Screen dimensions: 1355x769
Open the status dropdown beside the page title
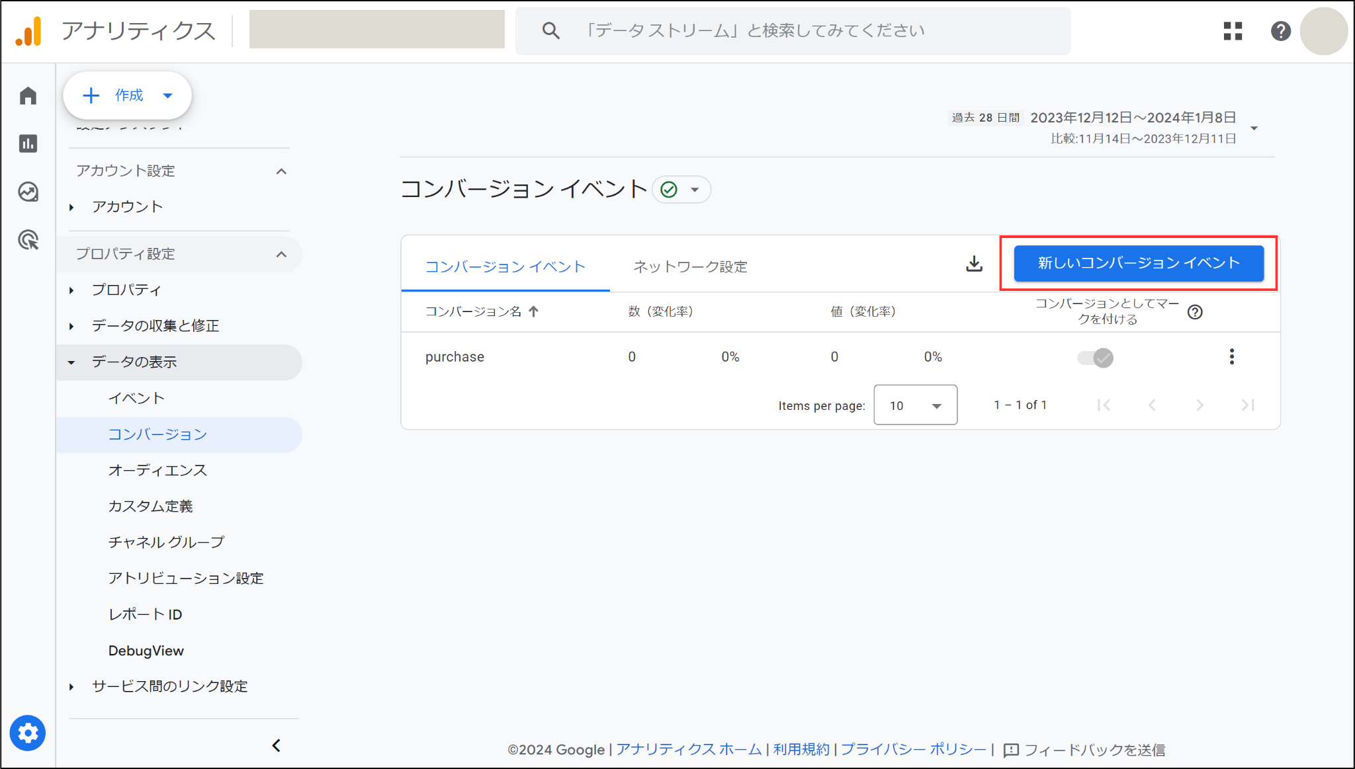681,190
